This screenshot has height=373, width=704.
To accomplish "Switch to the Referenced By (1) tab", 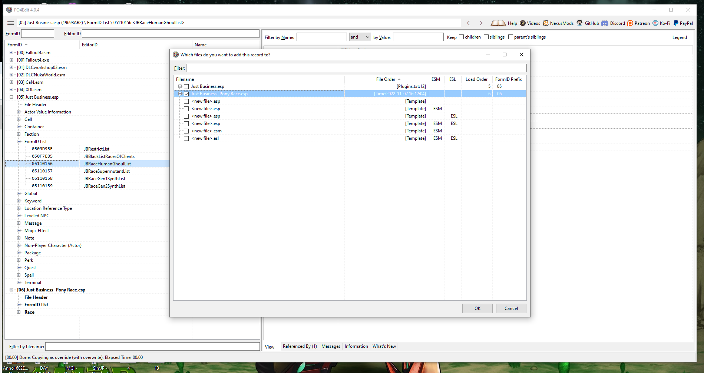I will click(x=300, y=346).
